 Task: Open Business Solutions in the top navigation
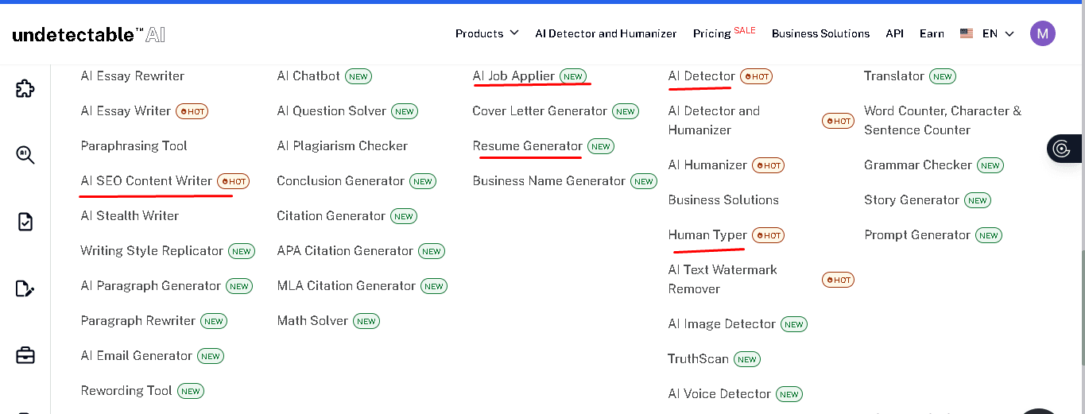(x=820, y=33)
